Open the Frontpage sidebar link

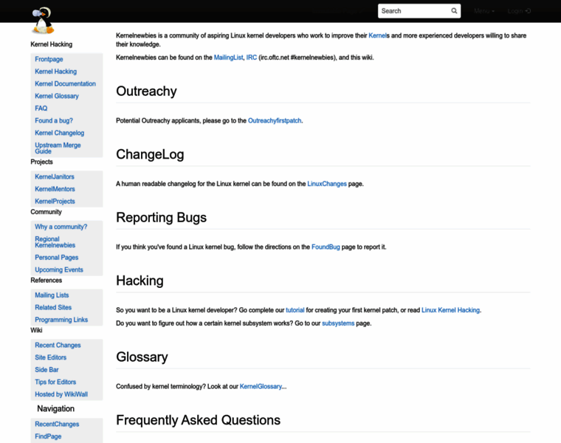[x=49, y=59]
